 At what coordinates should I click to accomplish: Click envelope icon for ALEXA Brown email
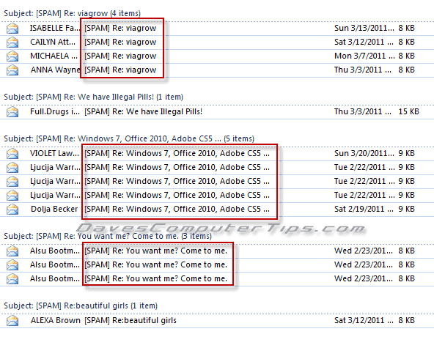click(x=12, y=321)
